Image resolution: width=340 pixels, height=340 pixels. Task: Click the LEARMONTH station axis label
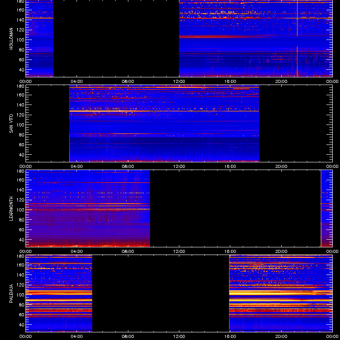pos(11,209)
